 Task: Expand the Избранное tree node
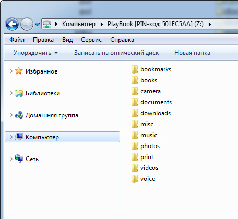pyautogui.click(x=11, y=71)
